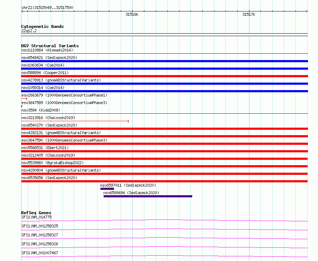Select the nsv6535656 (Sedlazeck2020) label
The width and height of the screenshot is (318, 261).
point(49,178)
